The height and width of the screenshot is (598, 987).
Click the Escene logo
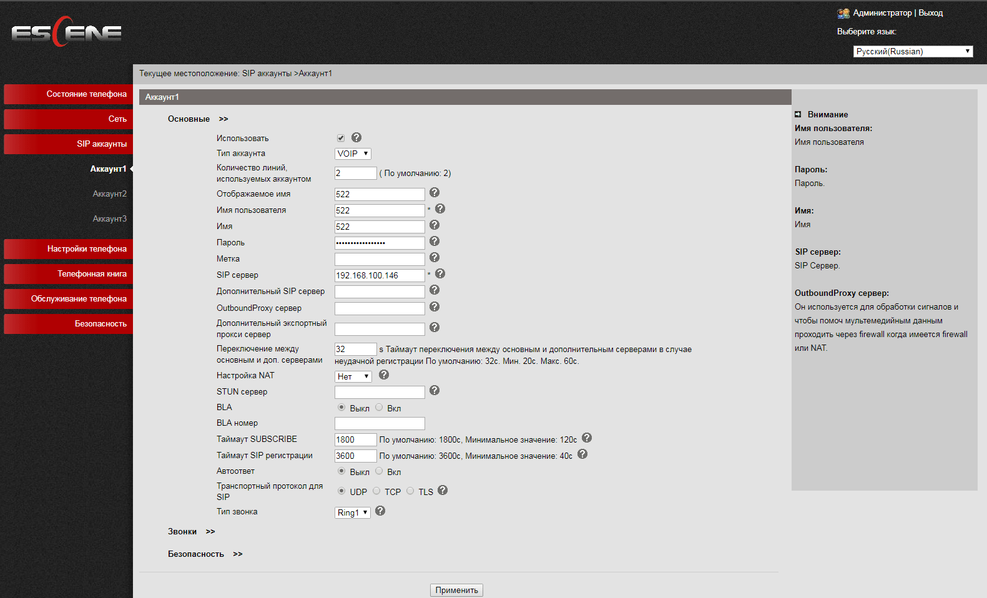(x=66, y=32)
